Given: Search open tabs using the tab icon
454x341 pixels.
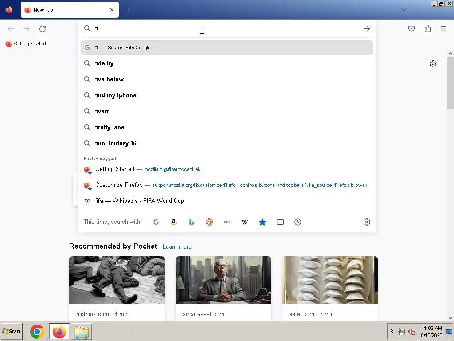Looking at the screenshot, I should click(280, 222).
